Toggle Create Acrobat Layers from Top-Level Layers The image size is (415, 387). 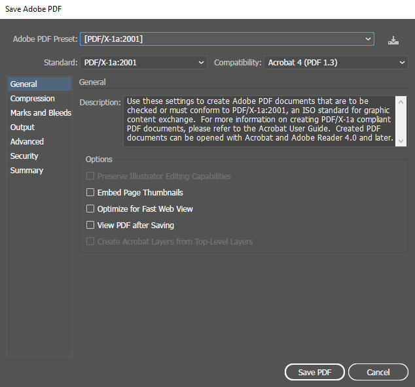click(90, 242)
